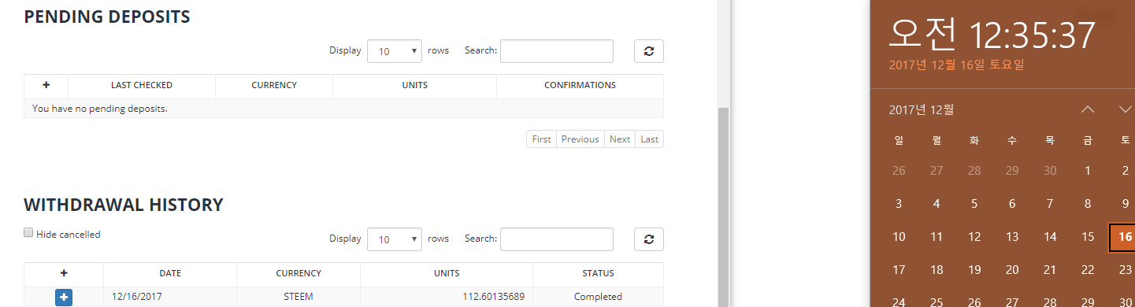Focus the Withdrawal History search field
The height and width of the screenshot is (307, 1135).
(x=557, y=239)
